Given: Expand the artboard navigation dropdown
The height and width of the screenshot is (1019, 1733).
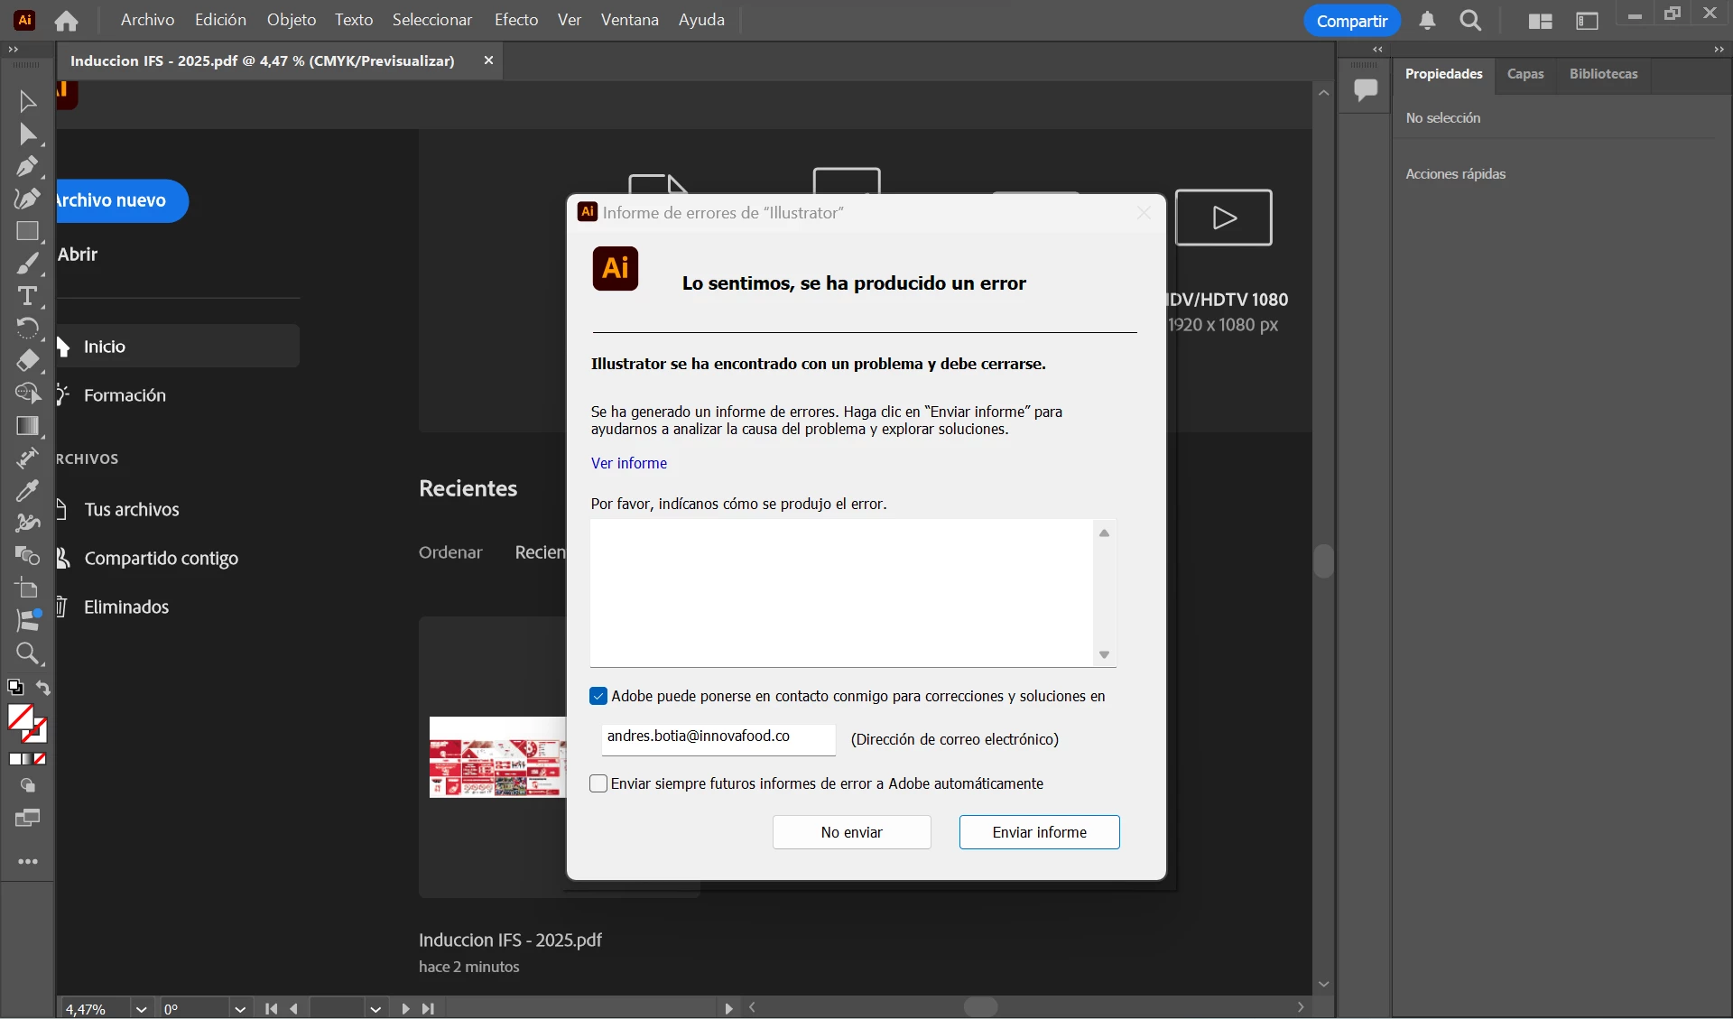Looking at the screenshot, I should [375, 1009].
